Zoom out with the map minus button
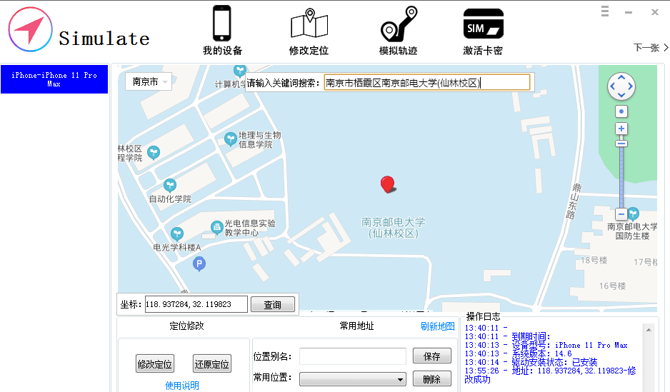This screenshot has height=392, width=670. (x=621, y=214)
